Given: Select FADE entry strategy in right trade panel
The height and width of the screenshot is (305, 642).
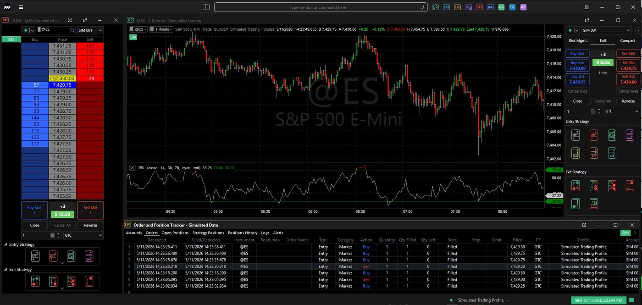Looking at the screenshot, I should pos(575,153).
